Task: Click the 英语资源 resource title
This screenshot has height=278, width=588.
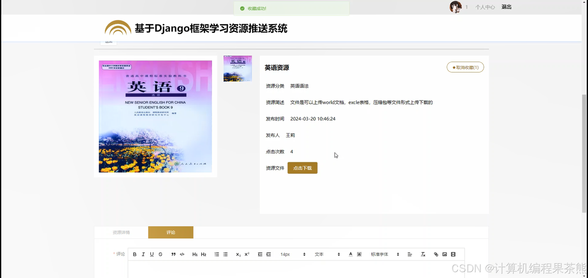Action: [277, 68]
